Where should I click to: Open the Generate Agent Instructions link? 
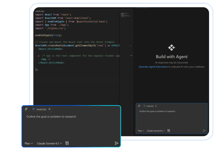(x=153, y=67)
